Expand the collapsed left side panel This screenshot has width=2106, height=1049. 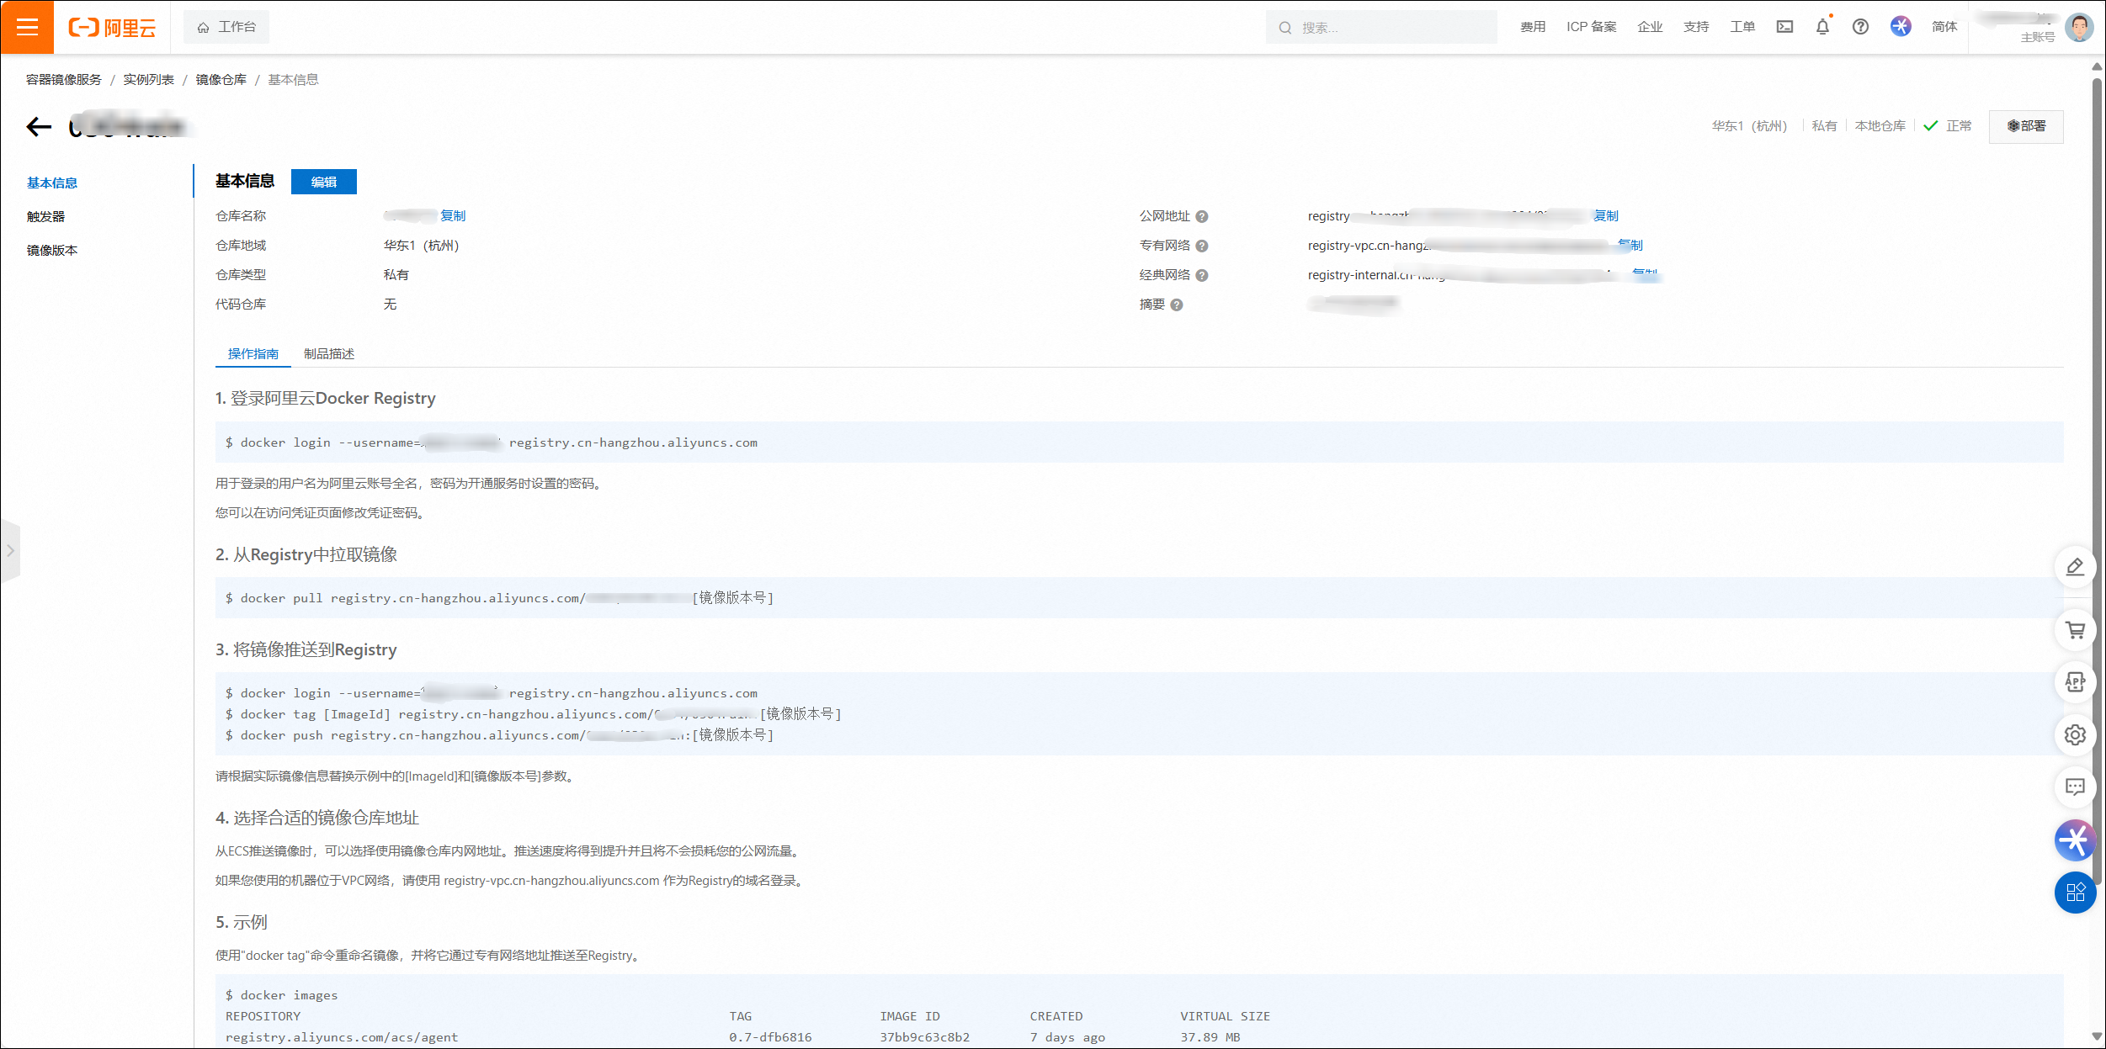pos(10,551)
